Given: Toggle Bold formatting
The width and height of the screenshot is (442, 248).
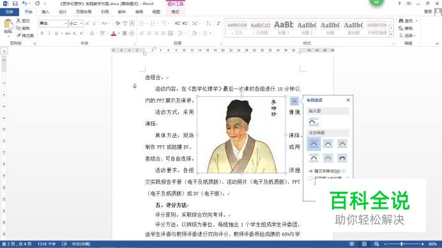Looking at the screenshot, I should tap(42, 33).
